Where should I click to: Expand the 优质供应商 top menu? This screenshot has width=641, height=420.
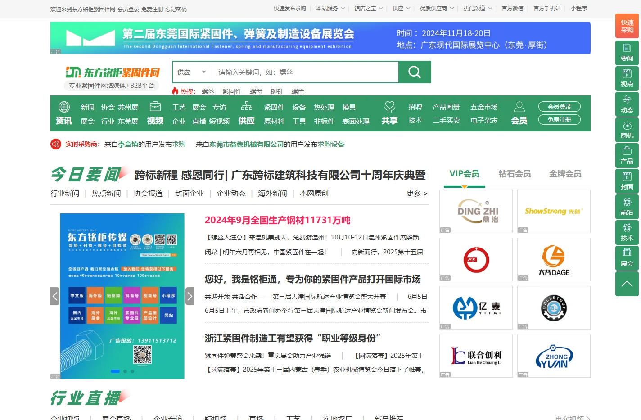coord(437,9)
